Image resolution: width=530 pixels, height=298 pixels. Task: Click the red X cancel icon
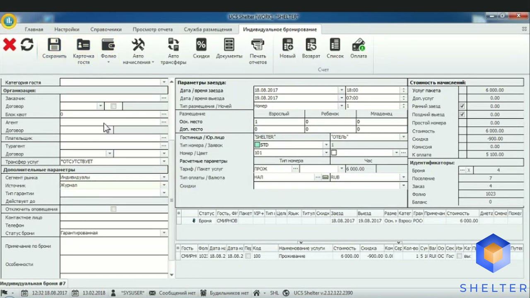point(9,45)
